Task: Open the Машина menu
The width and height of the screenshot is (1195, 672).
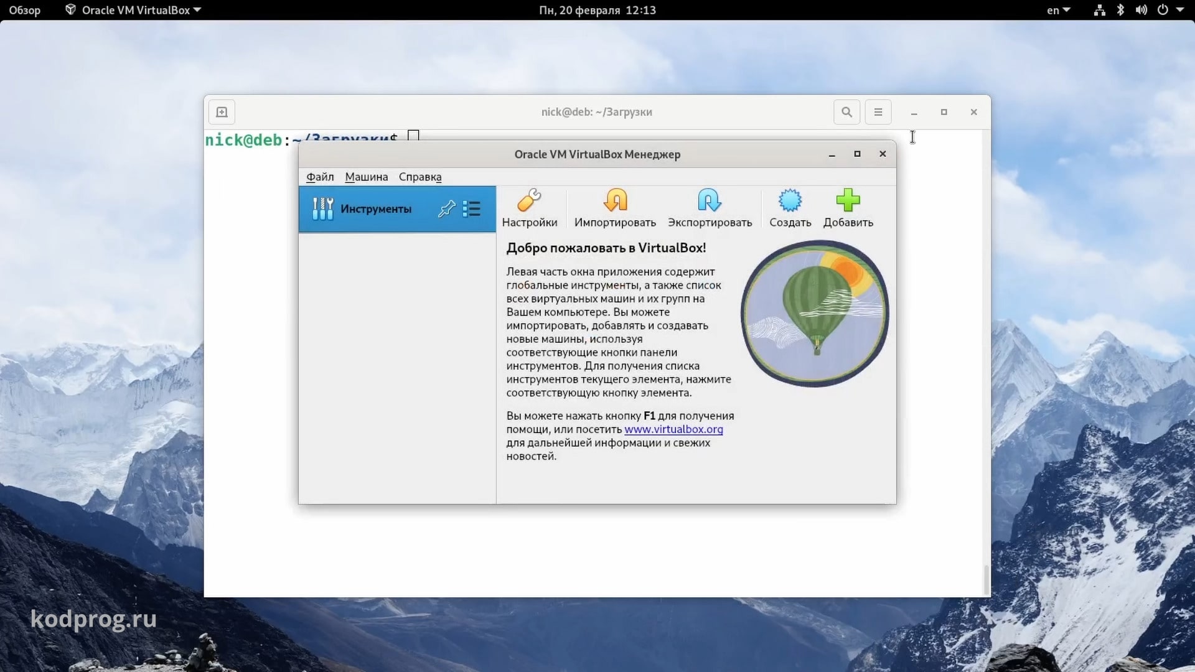Action: click(x=367, y=177)
